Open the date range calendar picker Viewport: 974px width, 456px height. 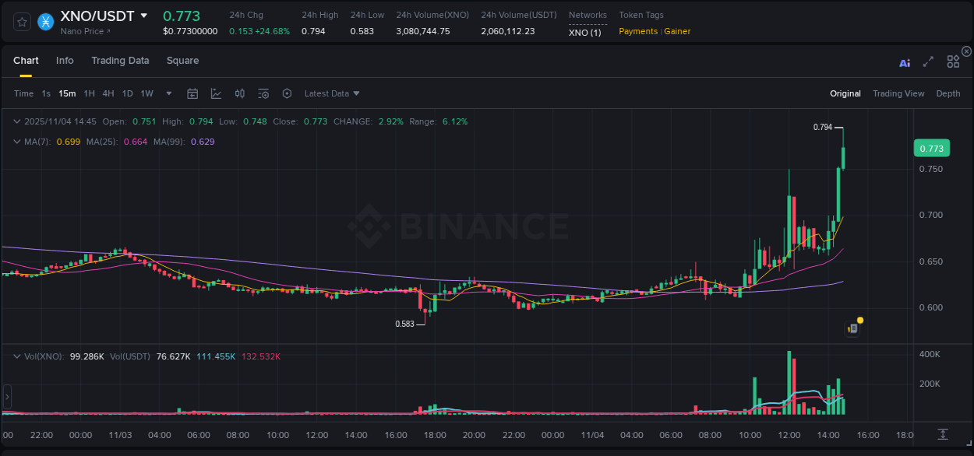coord(192,93)
